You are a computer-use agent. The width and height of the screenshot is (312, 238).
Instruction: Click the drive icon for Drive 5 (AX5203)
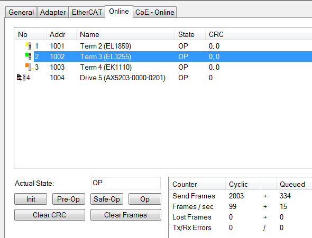coord(21,78)
